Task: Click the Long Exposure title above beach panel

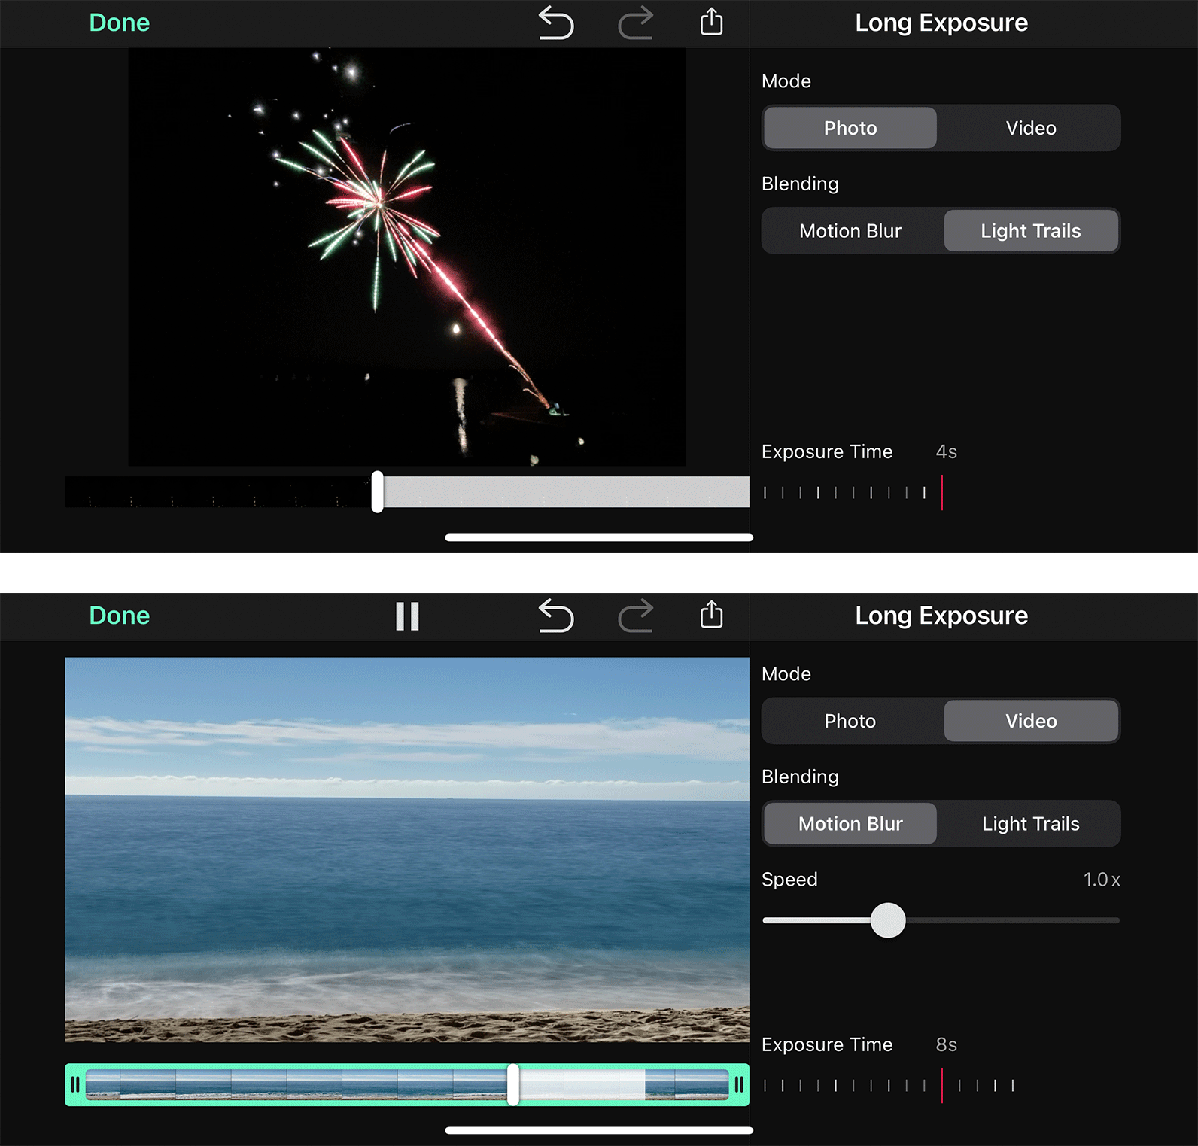Action: click(941, 616)
